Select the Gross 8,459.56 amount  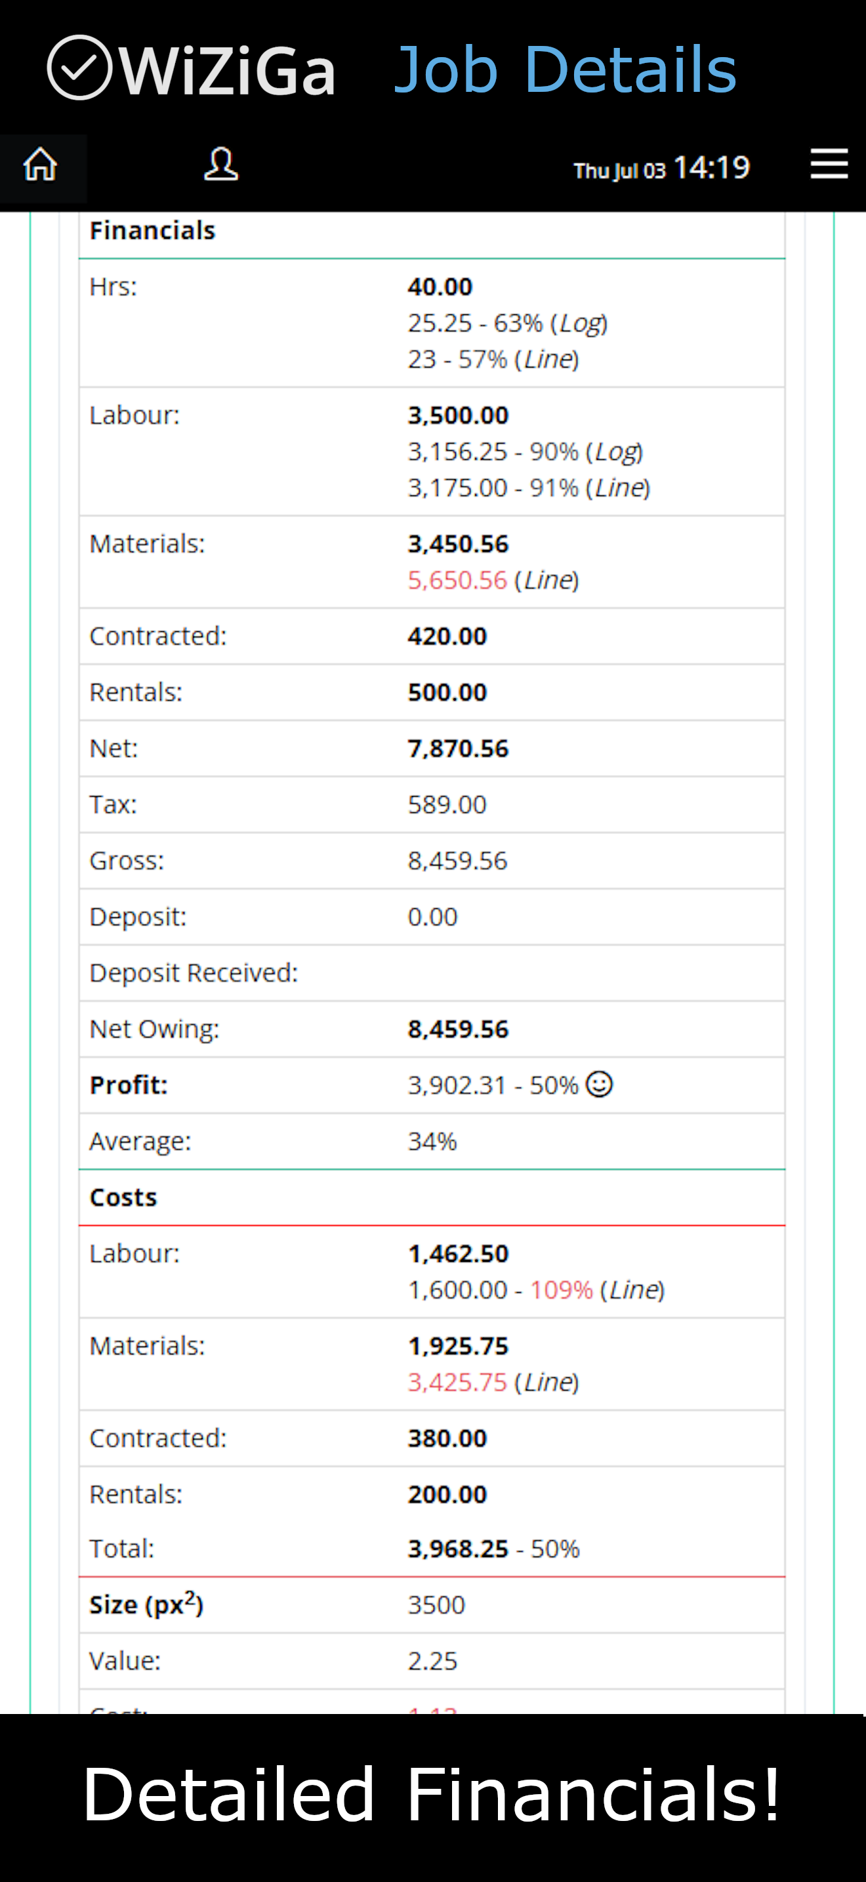click(457, 861)
